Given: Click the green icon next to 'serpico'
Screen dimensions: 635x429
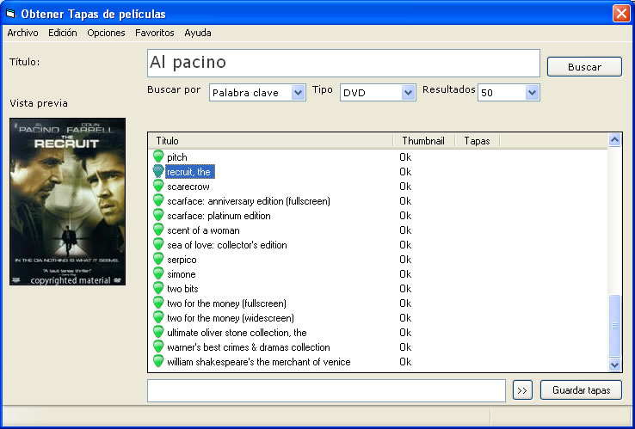Looking at the screenshot, I should click(157, 260).
